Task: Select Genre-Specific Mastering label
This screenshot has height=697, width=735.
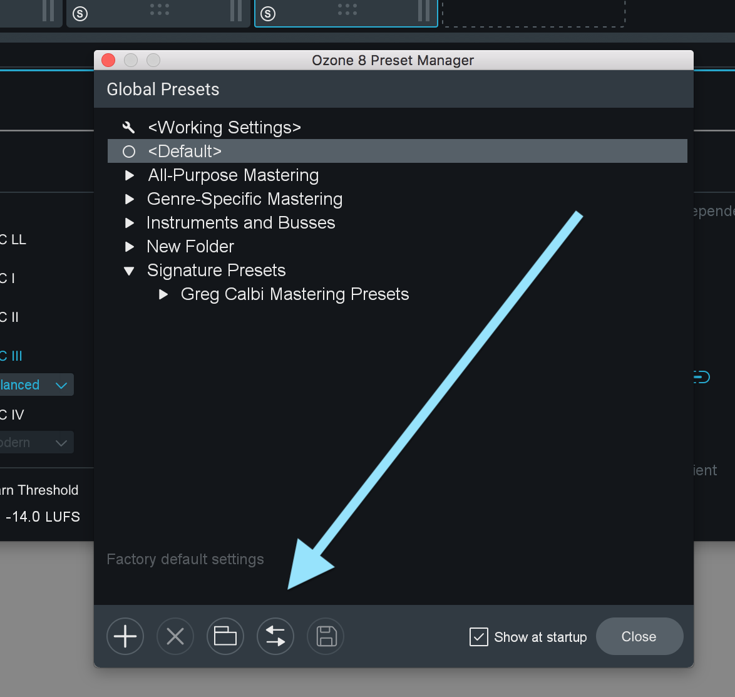Action: [x=245, y=199]
